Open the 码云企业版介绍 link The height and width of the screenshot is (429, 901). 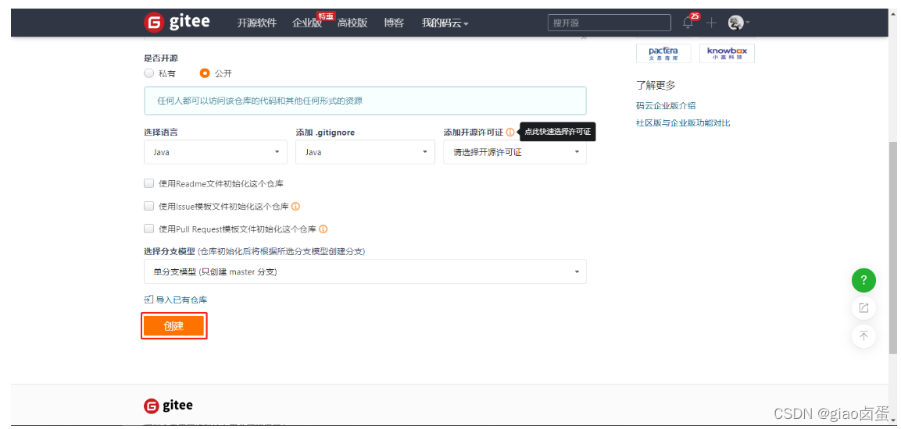pyautogui.click(x=666, y=105)
